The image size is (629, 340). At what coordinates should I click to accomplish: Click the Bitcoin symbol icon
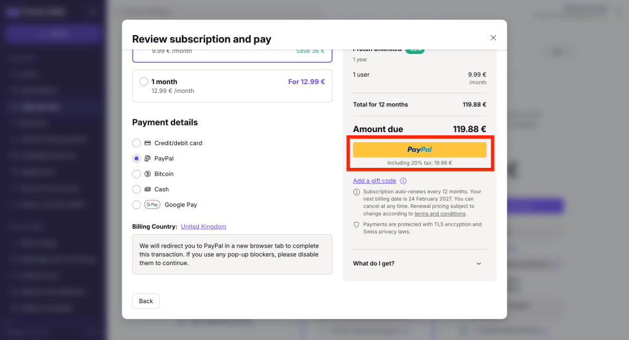pos(147,174)
